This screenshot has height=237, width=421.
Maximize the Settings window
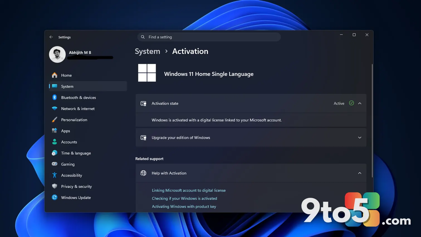point(354,35)
